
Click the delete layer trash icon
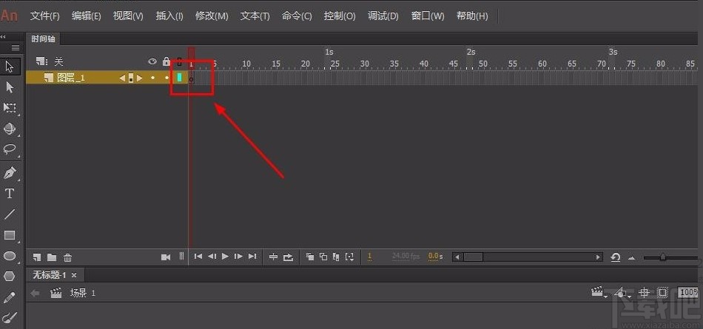pyautogui.click(x=67, y=257)
